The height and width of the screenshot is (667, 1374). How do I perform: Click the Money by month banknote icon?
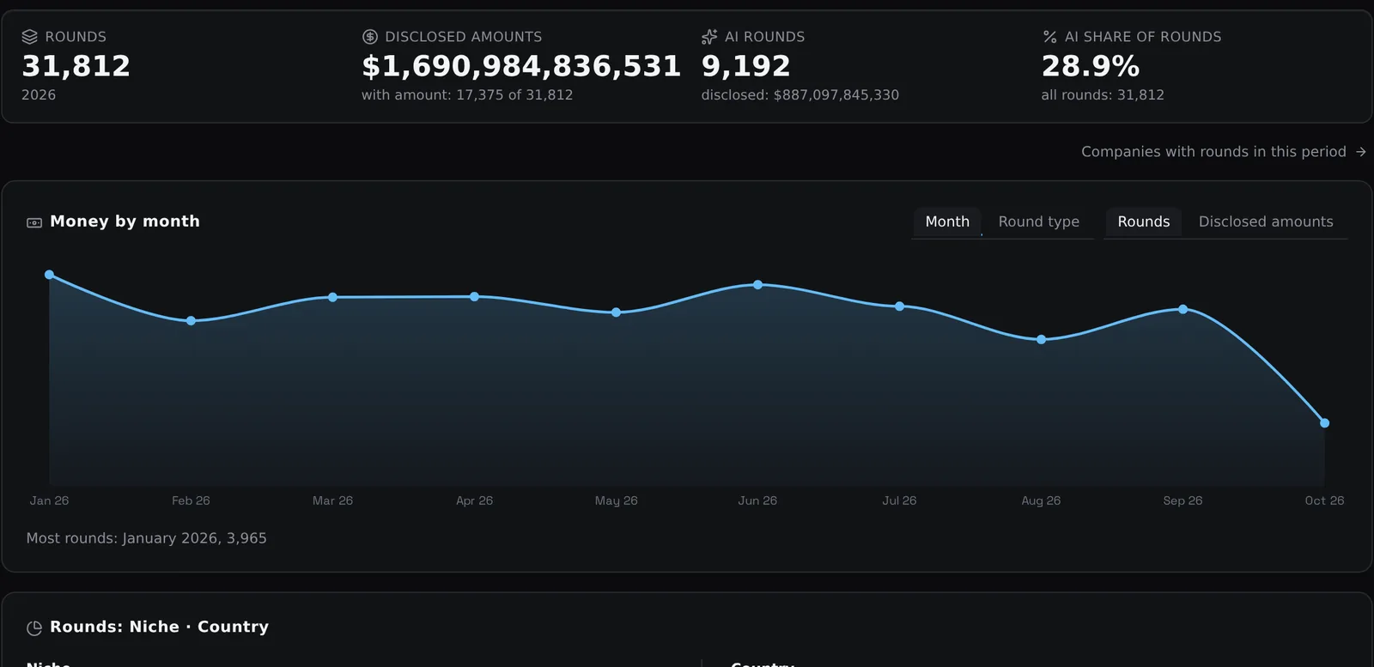coord(34,222)
